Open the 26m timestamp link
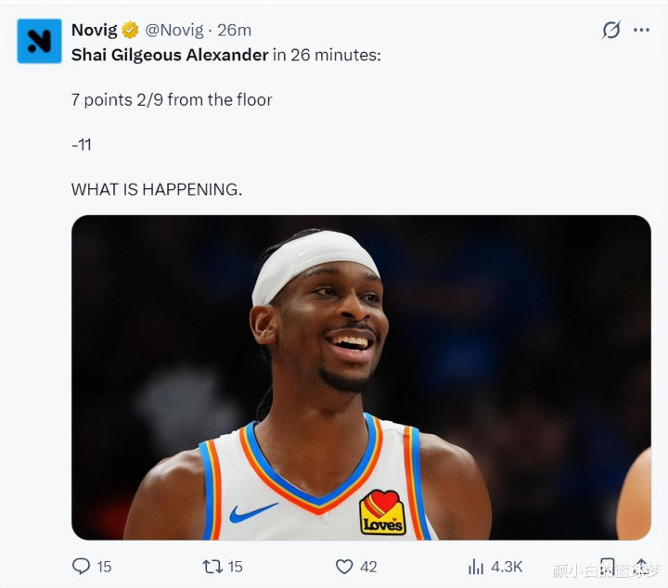 (x=235, y=31)
